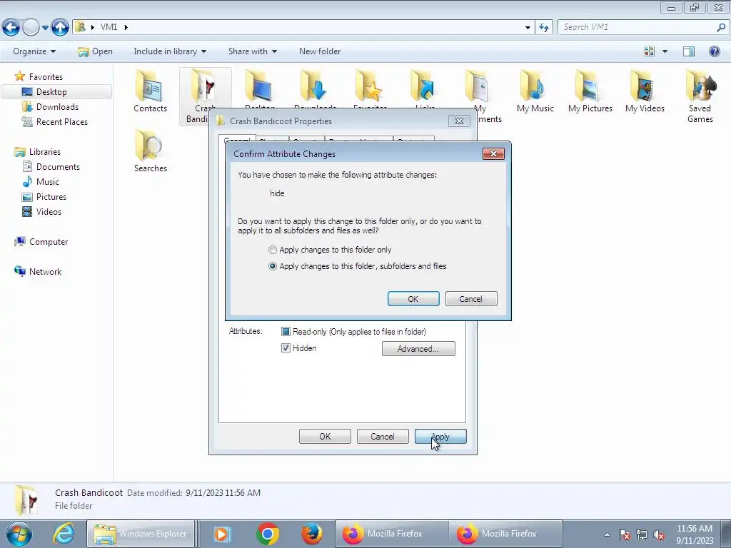The image size is (731, 548).
Task: Click OK in Crash Bandicoot Properties
Action: click(x=325, y=437)
